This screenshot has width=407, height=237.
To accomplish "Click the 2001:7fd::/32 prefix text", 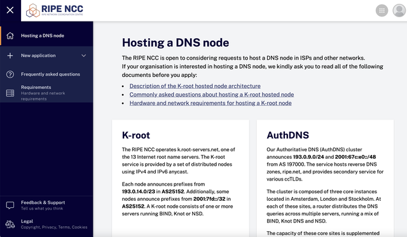I will (209, 199).
